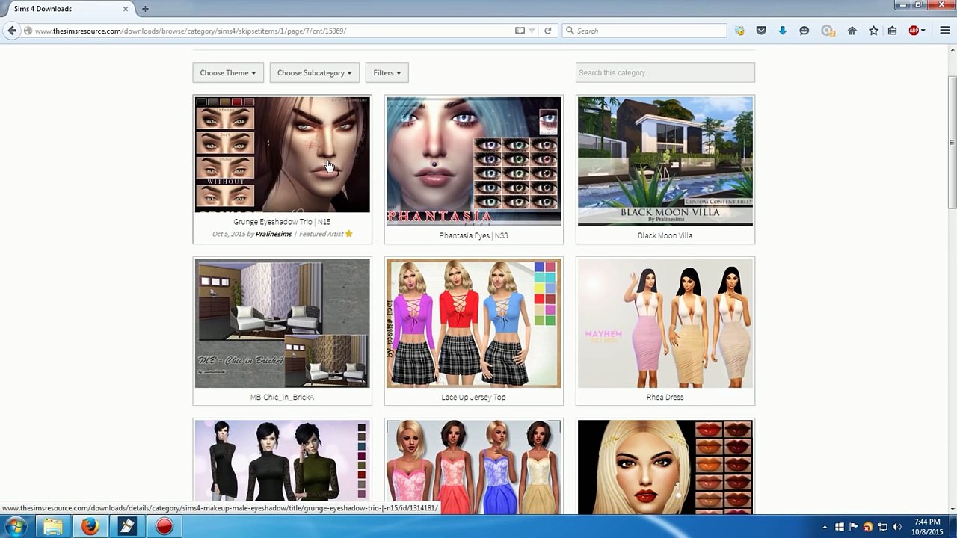
Task: Open the taskbar app next to Firefox
Action: [128, 527]
